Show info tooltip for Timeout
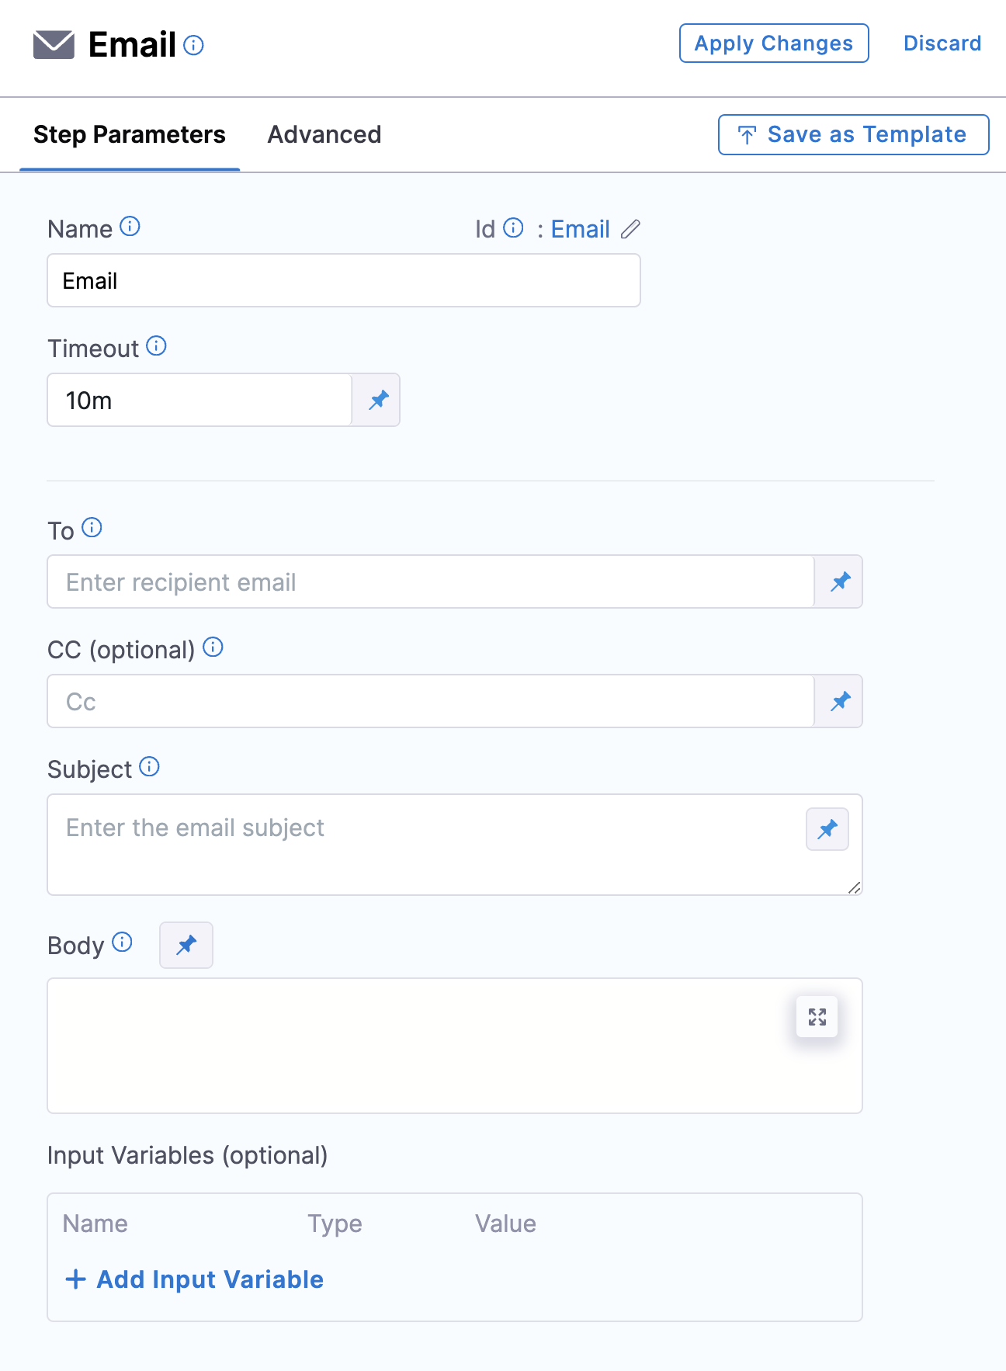The width and height of the screenshot is (1006, 1371). (156, 346)
